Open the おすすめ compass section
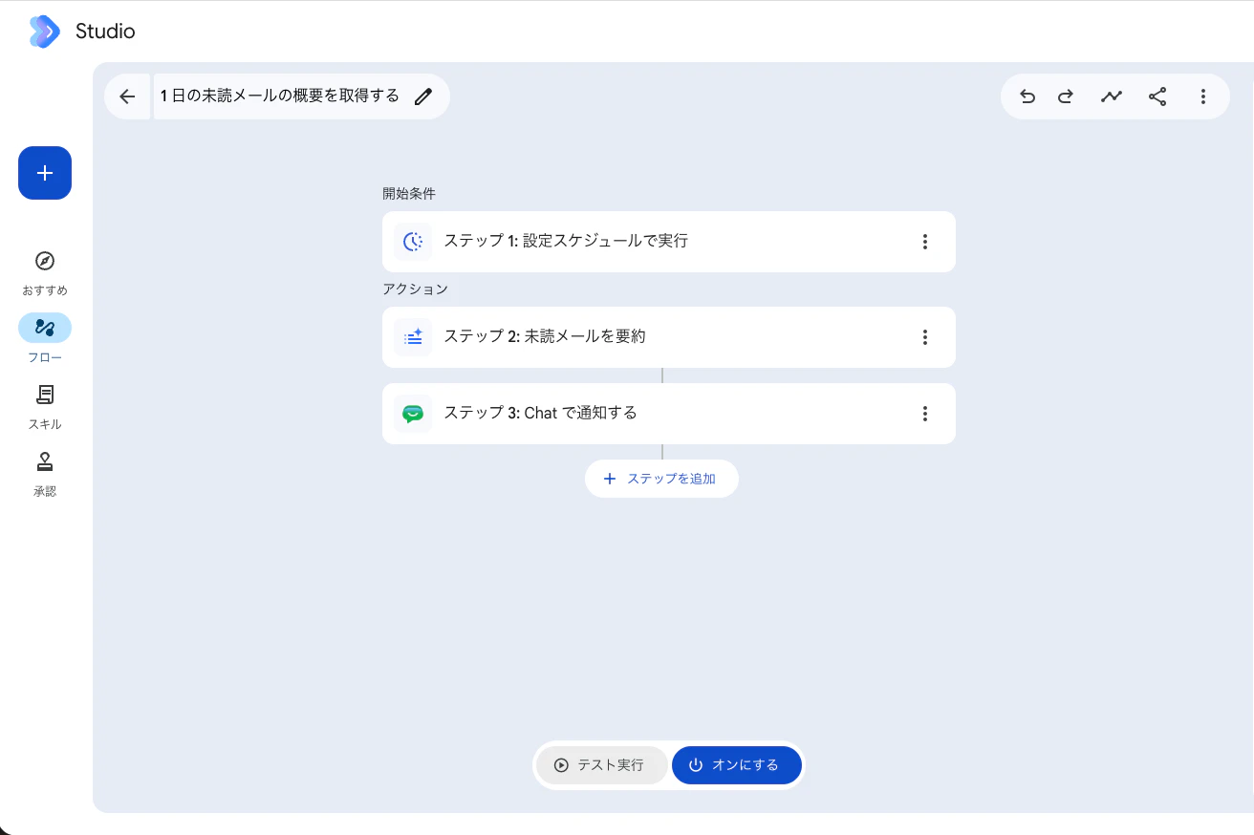This screenshot has height=835, width=1254. click(x=45, y=273)
